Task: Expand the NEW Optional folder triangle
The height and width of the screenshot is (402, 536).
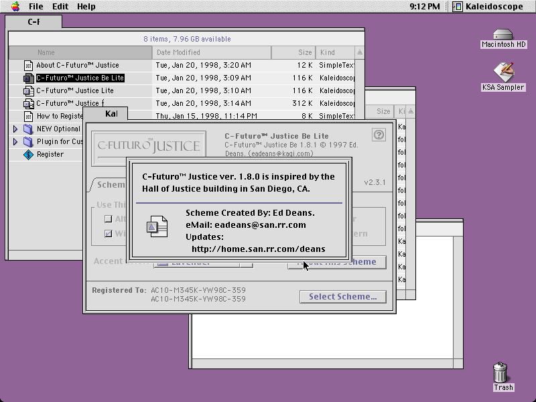Action: 15,129
